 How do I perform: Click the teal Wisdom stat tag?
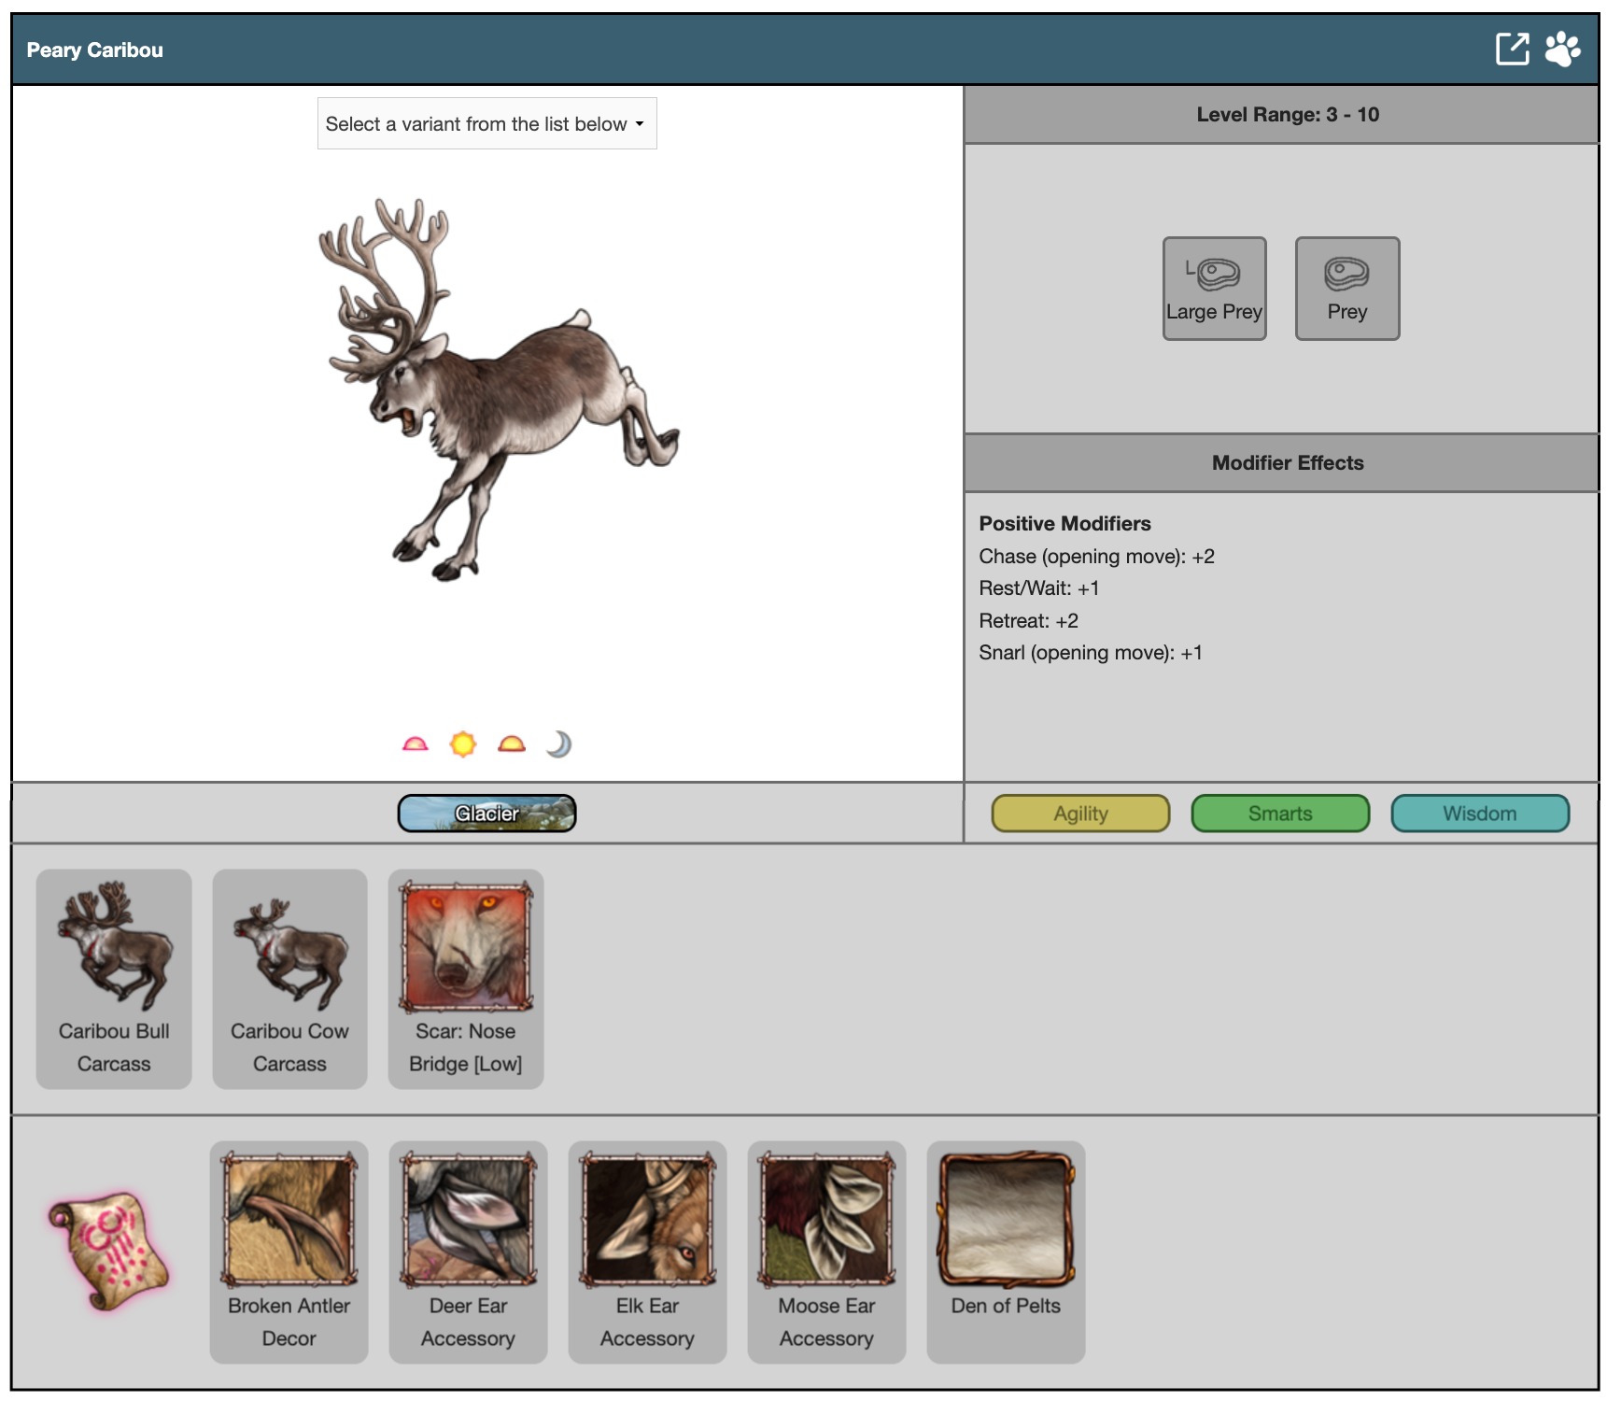[1480, 814]
